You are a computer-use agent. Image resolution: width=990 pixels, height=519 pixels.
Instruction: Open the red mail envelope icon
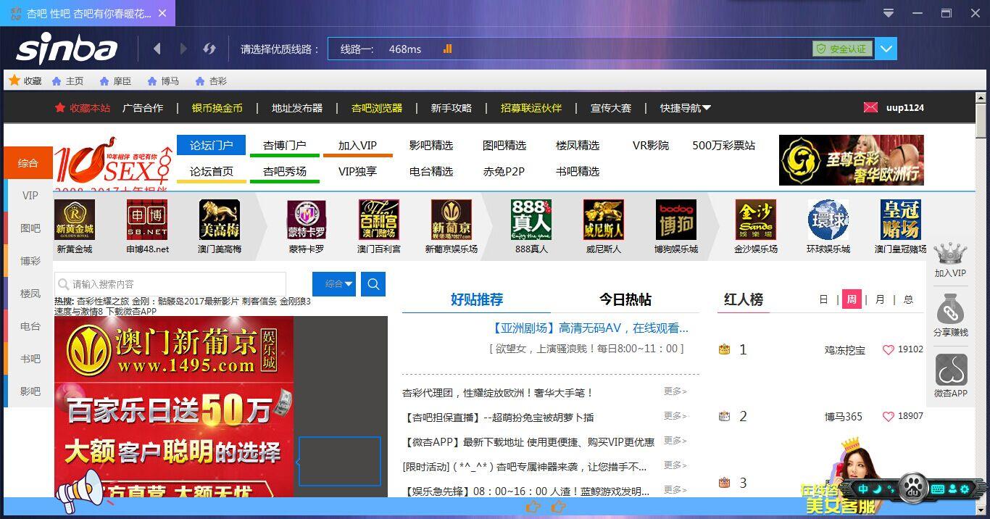click(x=870, y=107)
